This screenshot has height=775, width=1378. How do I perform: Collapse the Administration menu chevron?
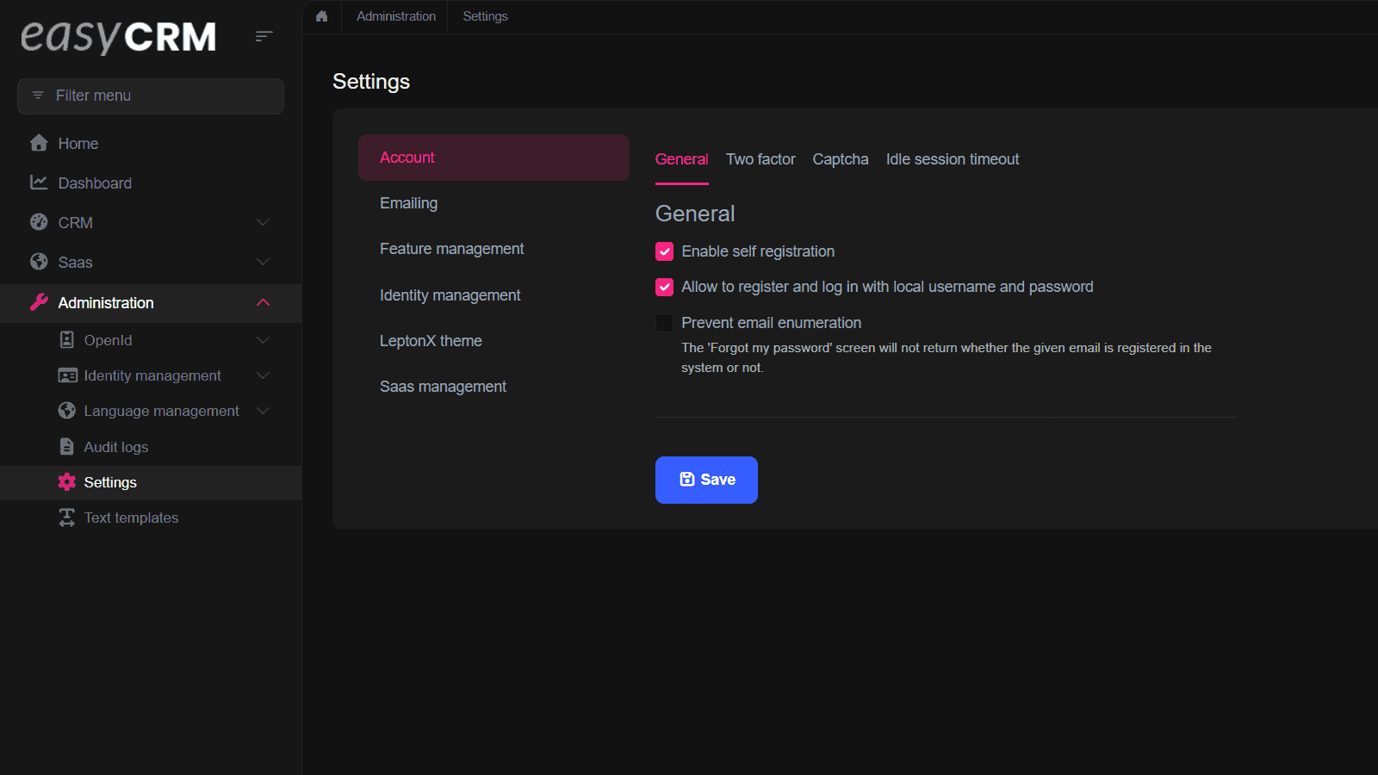264,302
